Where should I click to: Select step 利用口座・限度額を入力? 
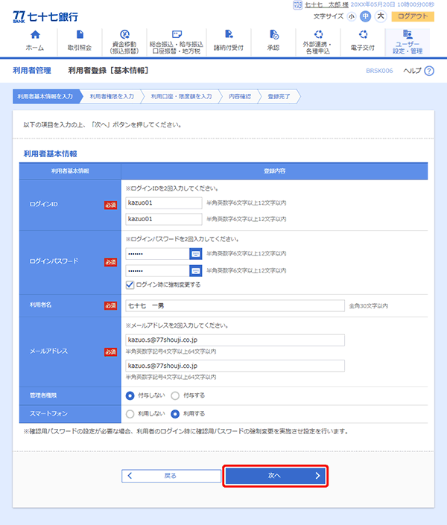pyautogui.click(x=181, y=96)
